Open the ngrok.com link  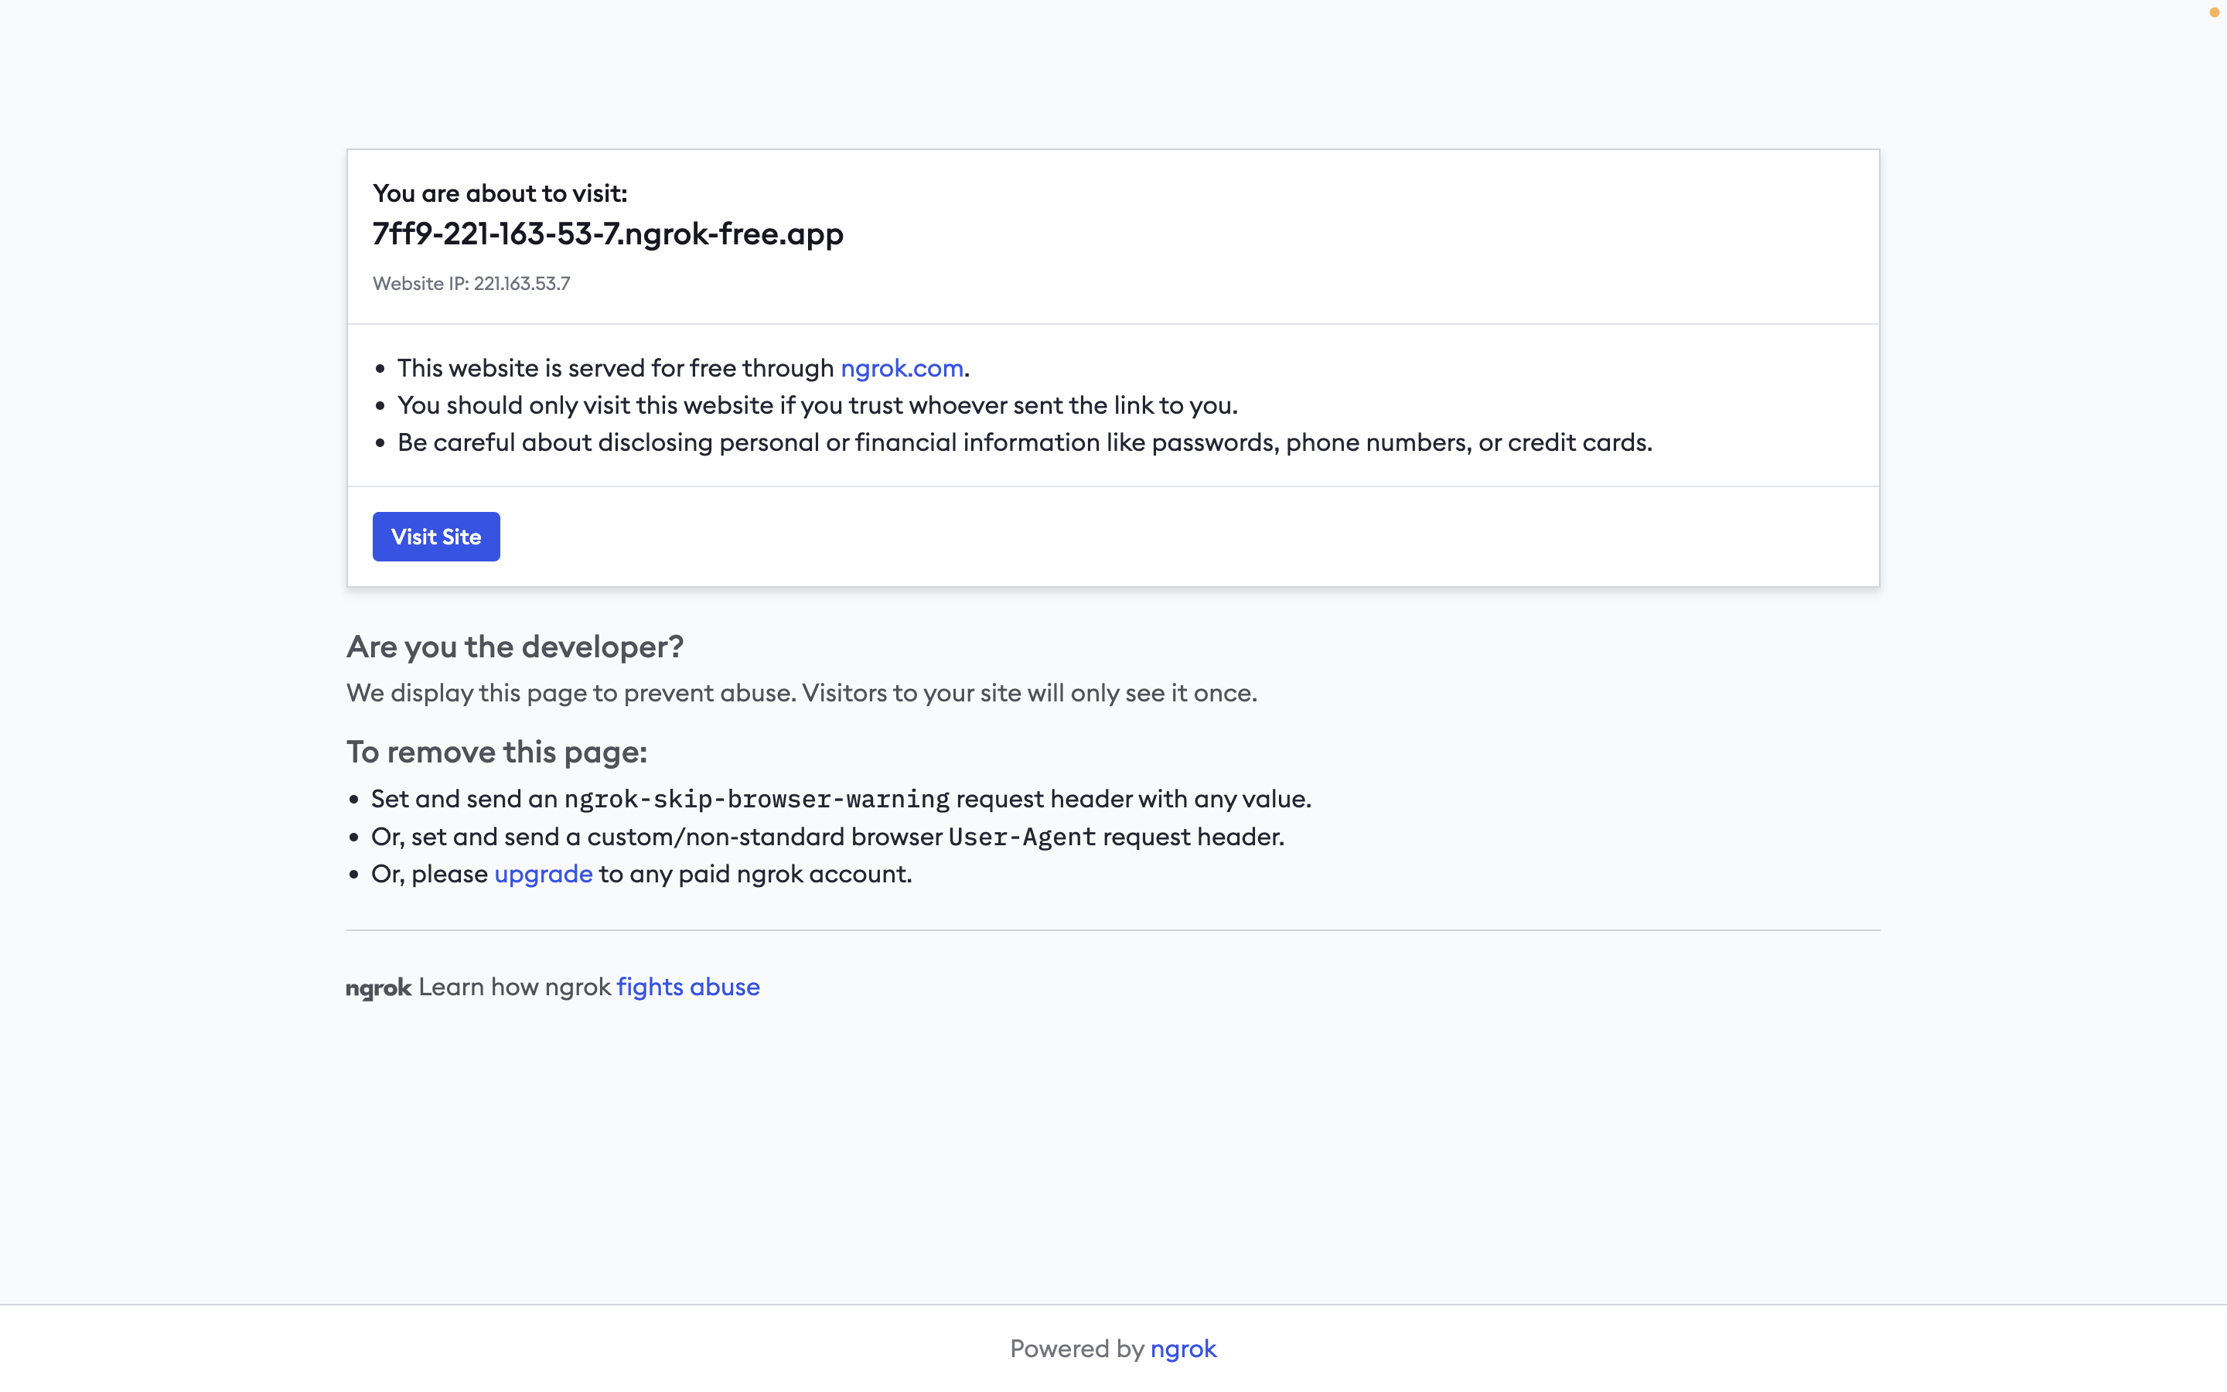pyautogui.click(x=901, y=368)
